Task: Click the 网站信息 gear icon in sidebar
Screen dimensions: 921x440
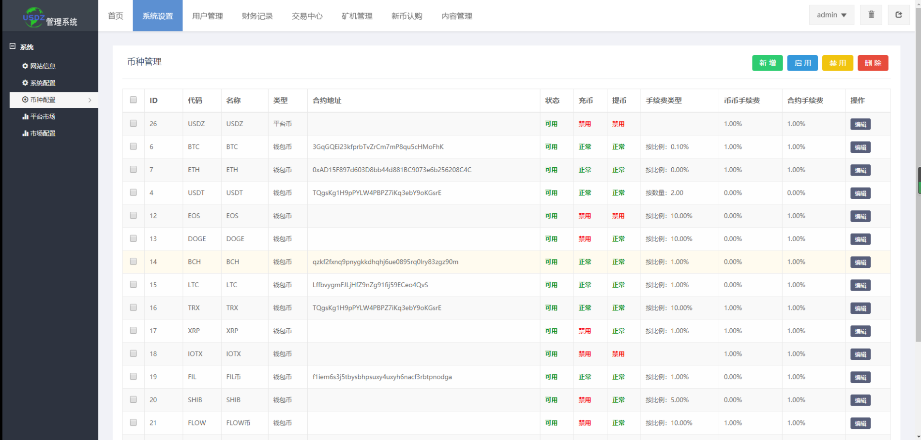Action: 25,66
